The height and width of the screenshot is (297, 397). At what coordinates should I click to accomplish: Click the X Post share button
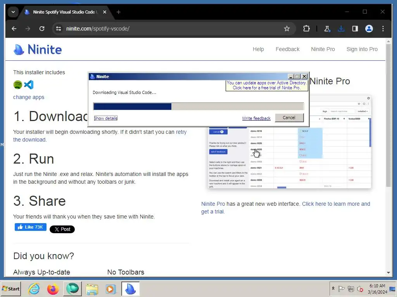coord(62,229)
